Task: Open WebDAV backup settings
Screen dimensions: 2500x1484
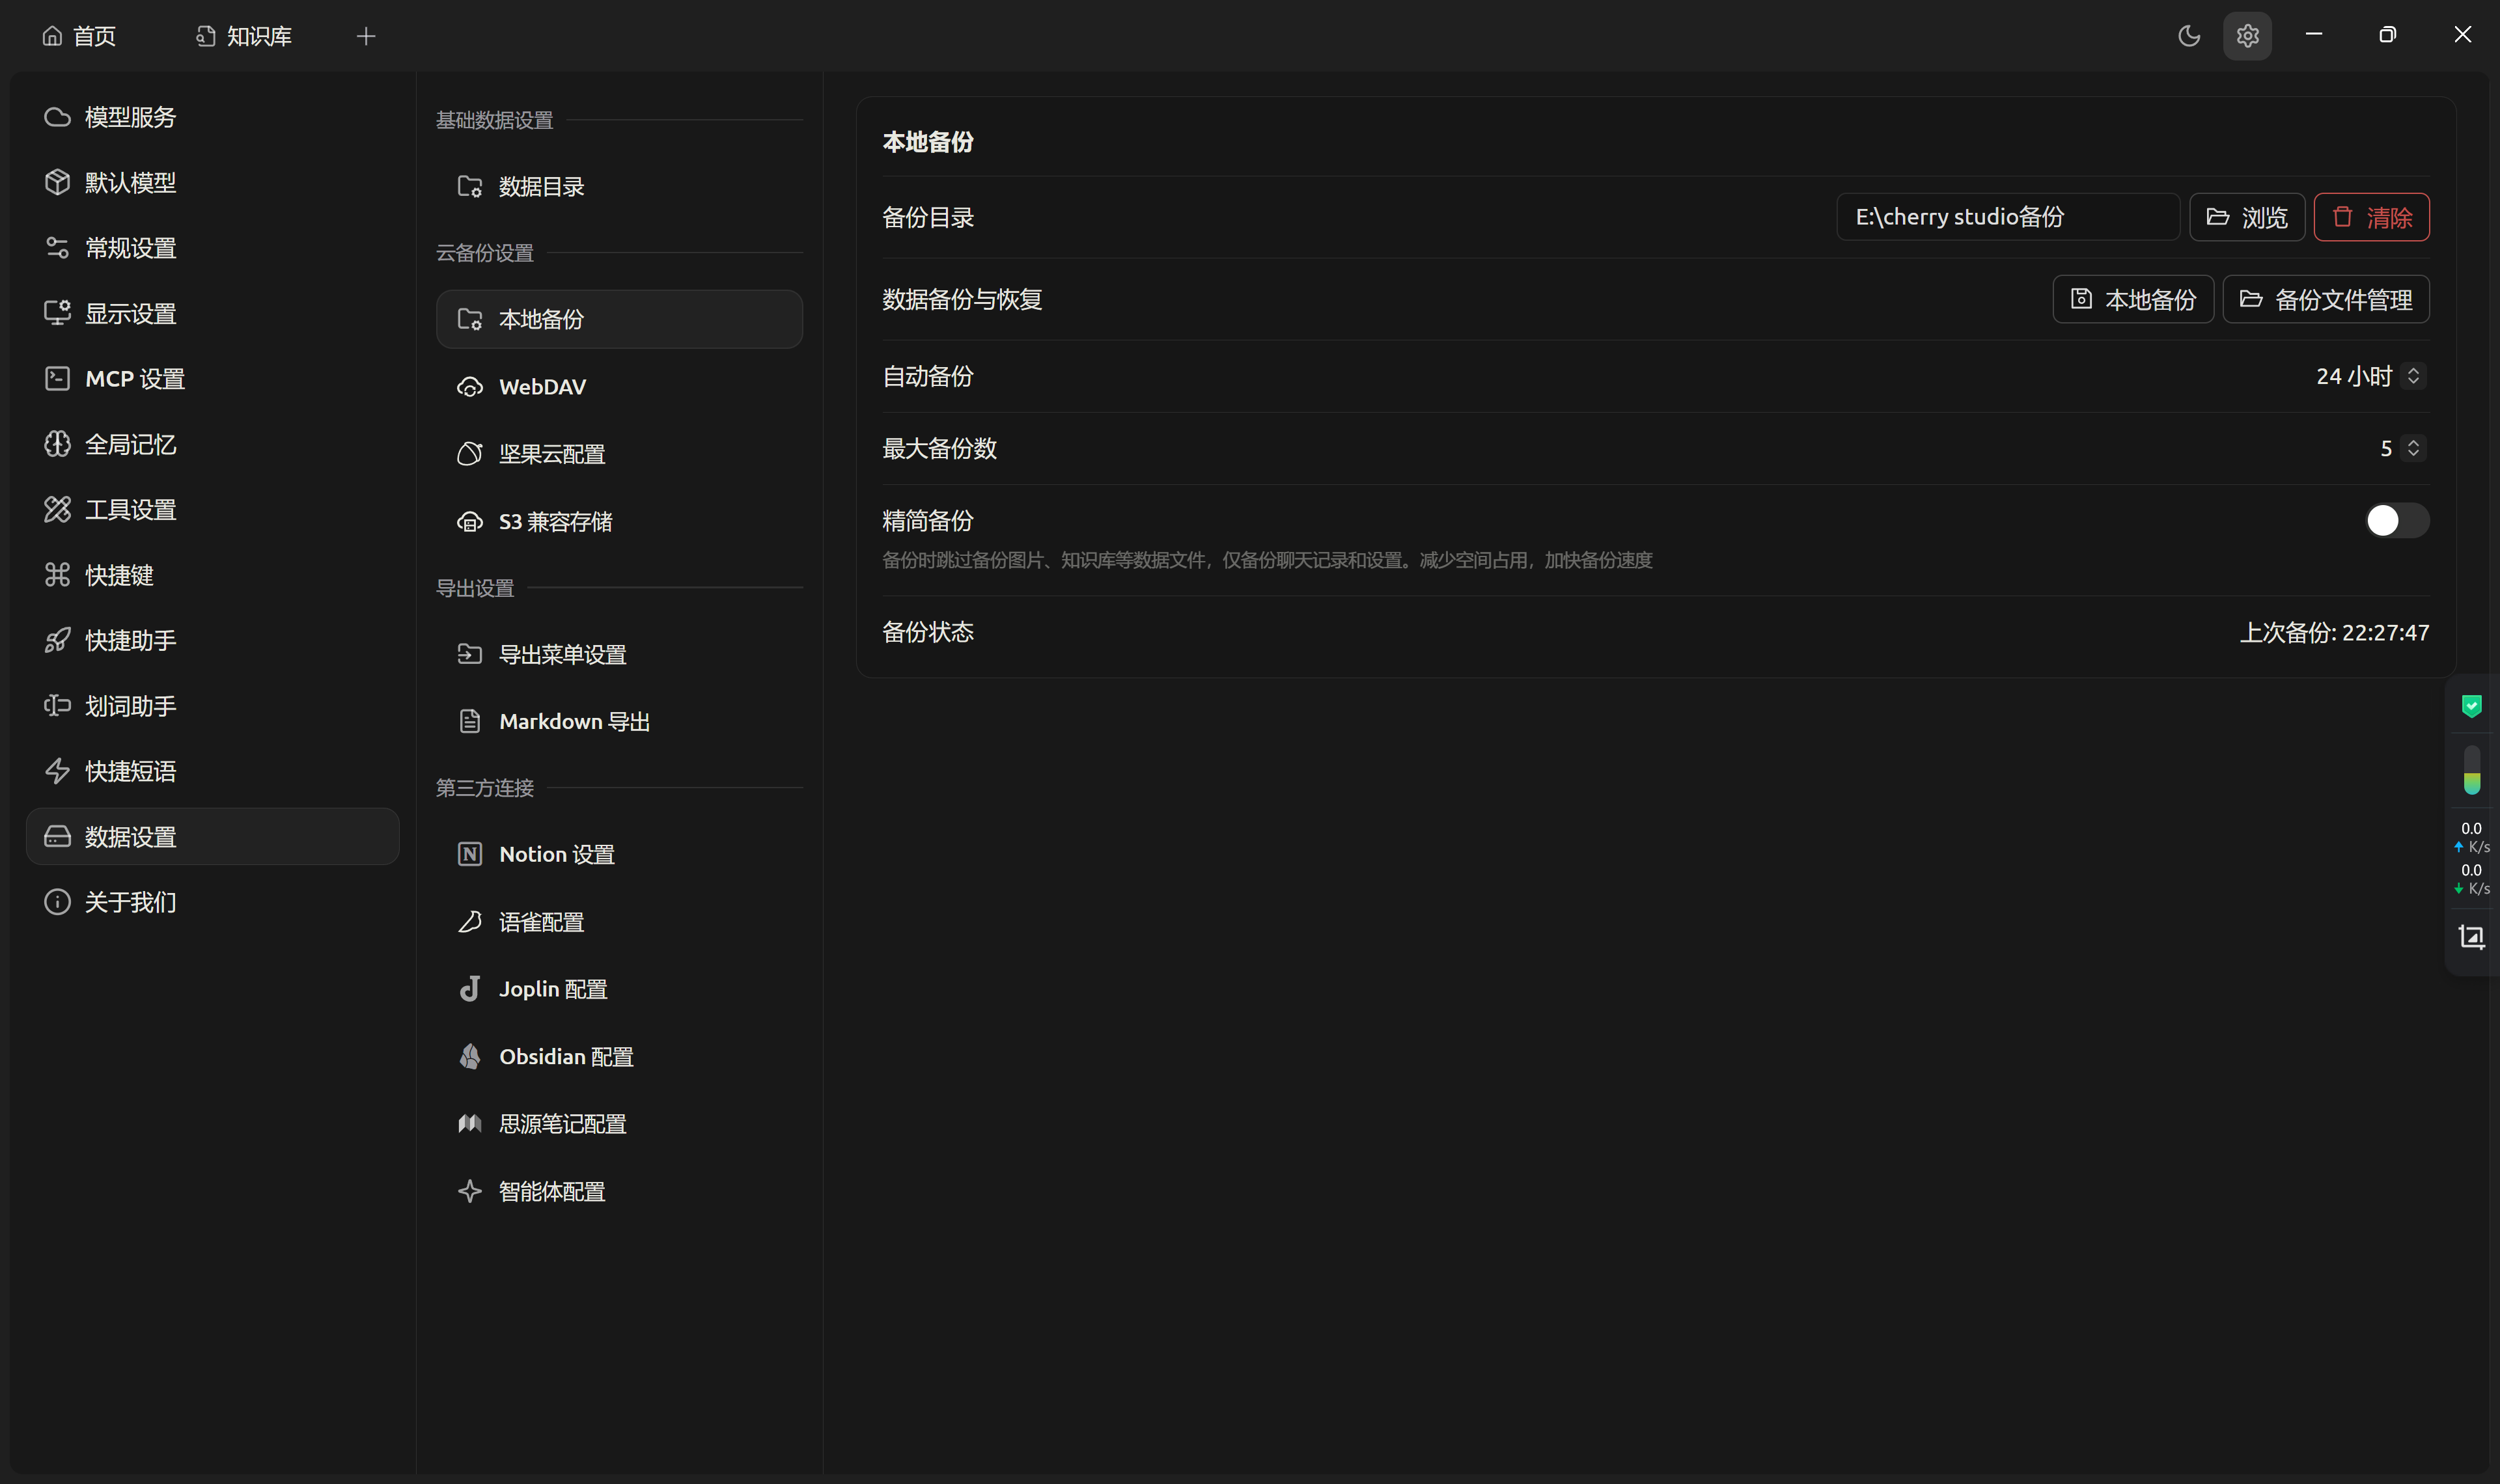Action: (542, 387)
